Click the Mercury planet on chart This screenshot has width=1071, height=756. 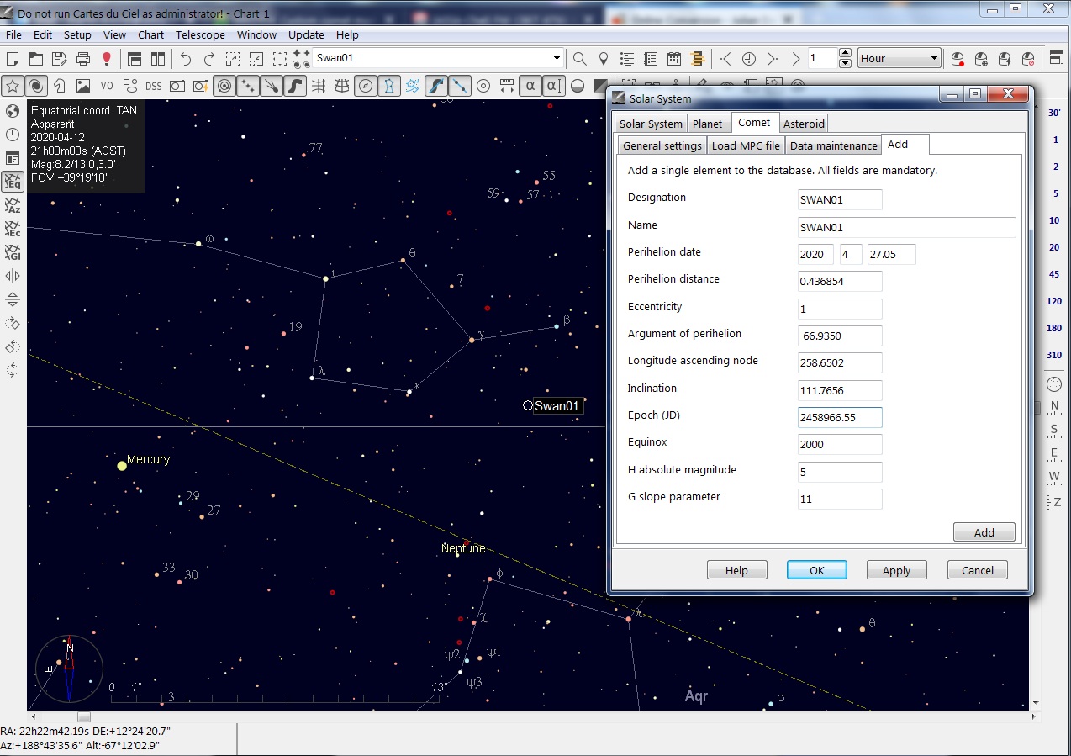point(122,465)
